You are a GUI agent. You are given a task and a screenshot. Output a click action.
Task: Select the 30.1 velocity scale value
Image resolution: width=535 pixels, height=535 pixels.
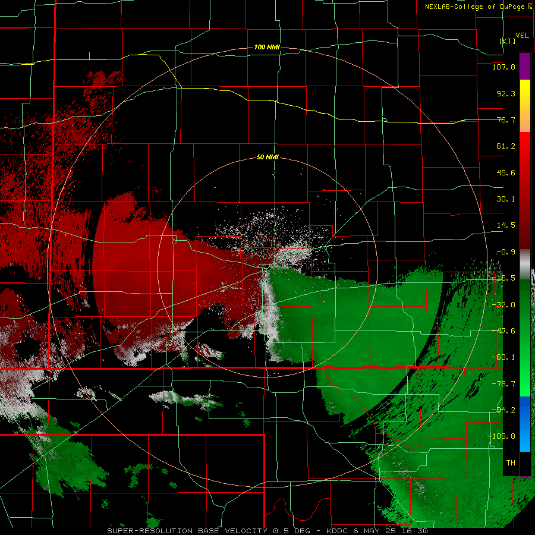pos(506,199)
